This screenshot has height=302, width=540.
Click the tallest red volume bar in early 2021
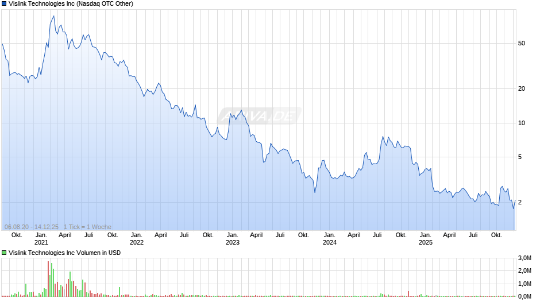48,279
